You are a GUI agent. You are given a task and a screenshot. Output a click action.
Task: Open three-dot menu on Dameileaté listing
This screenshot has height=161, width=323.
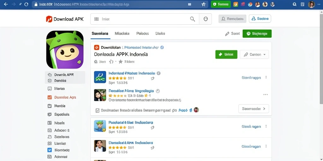point(266,147)
